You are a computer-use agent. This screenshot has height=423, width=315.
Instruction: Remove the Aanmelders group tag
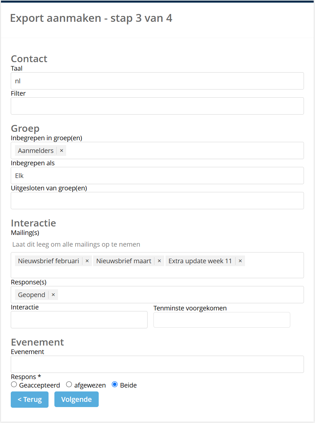(x=62, y=151)
